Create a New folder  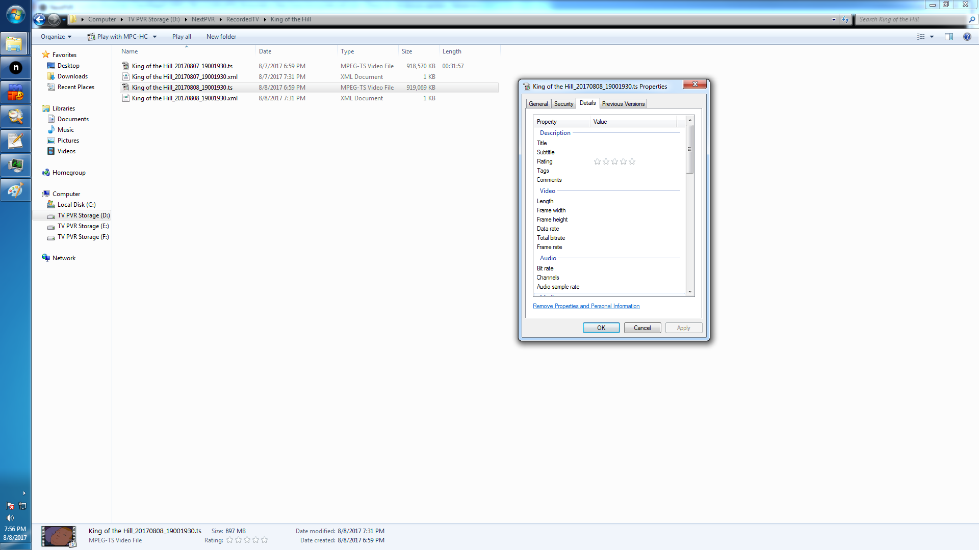221,37
